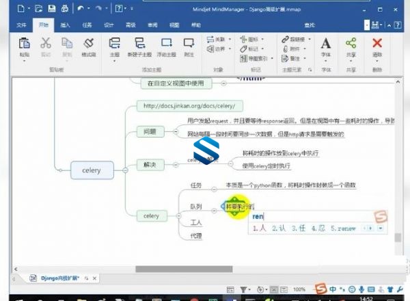
Task: Switch to the 视图 (View) ribbon tab
Action: click(174, 25)
